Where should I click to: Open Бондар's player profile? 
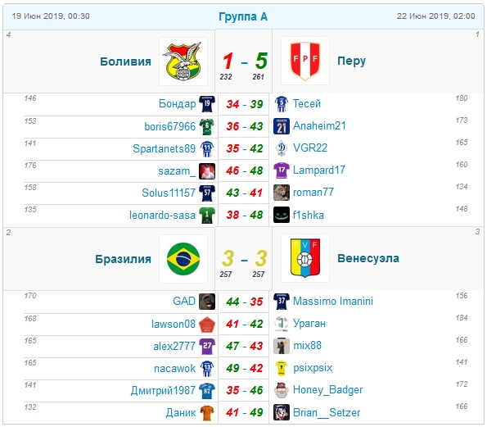pos(177,103)
